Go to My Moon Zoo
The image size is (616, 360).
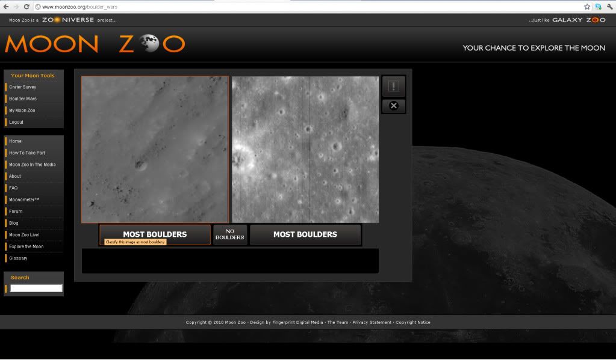22,111
